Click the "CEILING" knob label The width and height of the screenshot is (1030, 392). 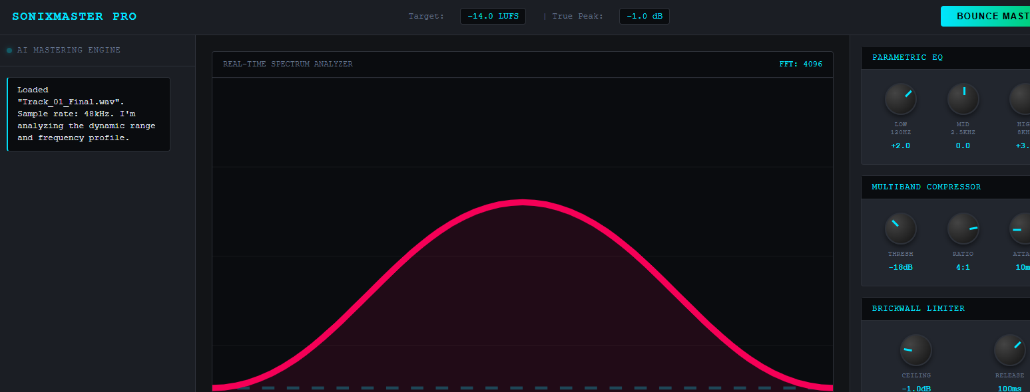pos(916,376)
